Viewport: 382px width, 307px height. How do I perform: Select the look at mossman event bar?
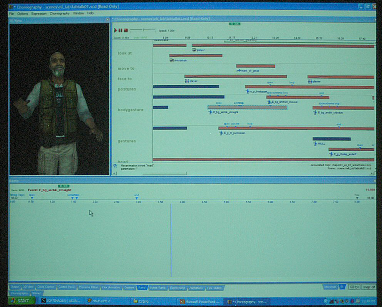point(196,55)
